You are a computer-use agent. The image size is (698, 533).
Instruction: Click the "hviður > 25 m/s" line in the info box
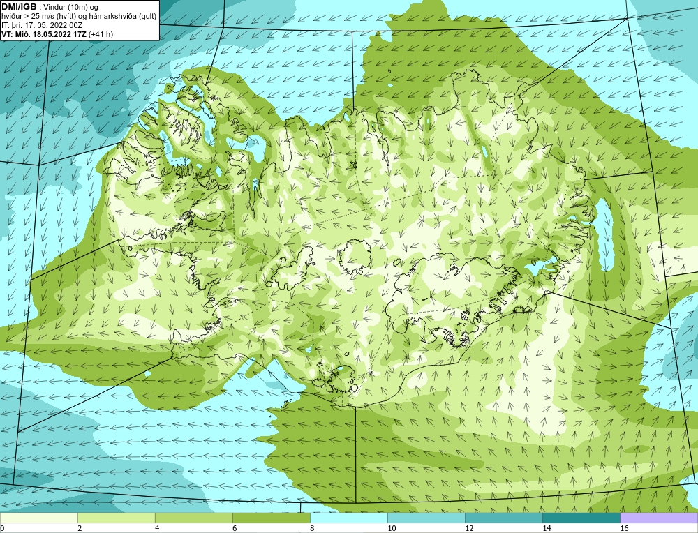point(79,17)
